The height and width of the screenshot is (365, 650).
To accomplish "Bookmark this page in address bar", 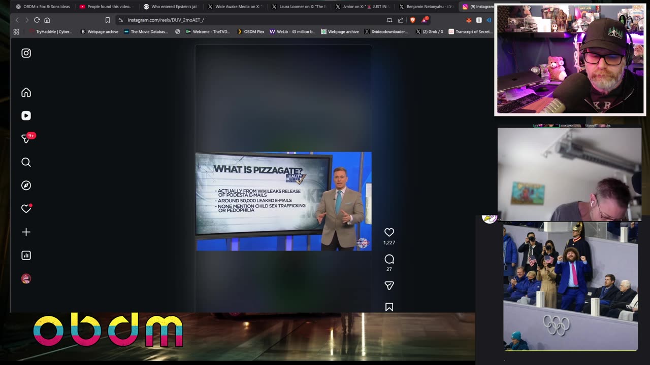I will [x=108, y=20].
